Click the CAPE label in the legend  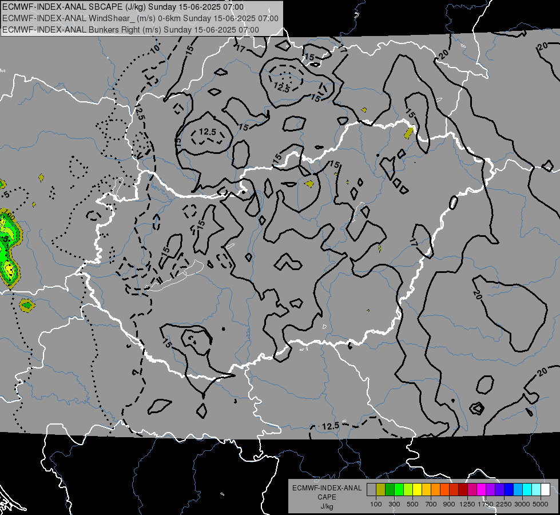[x=327, y=497]
